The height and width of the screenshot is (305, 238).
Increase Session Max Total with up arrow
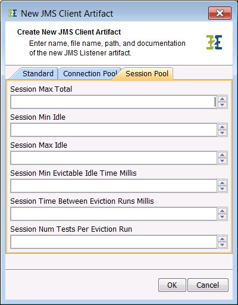click(222, 99)
